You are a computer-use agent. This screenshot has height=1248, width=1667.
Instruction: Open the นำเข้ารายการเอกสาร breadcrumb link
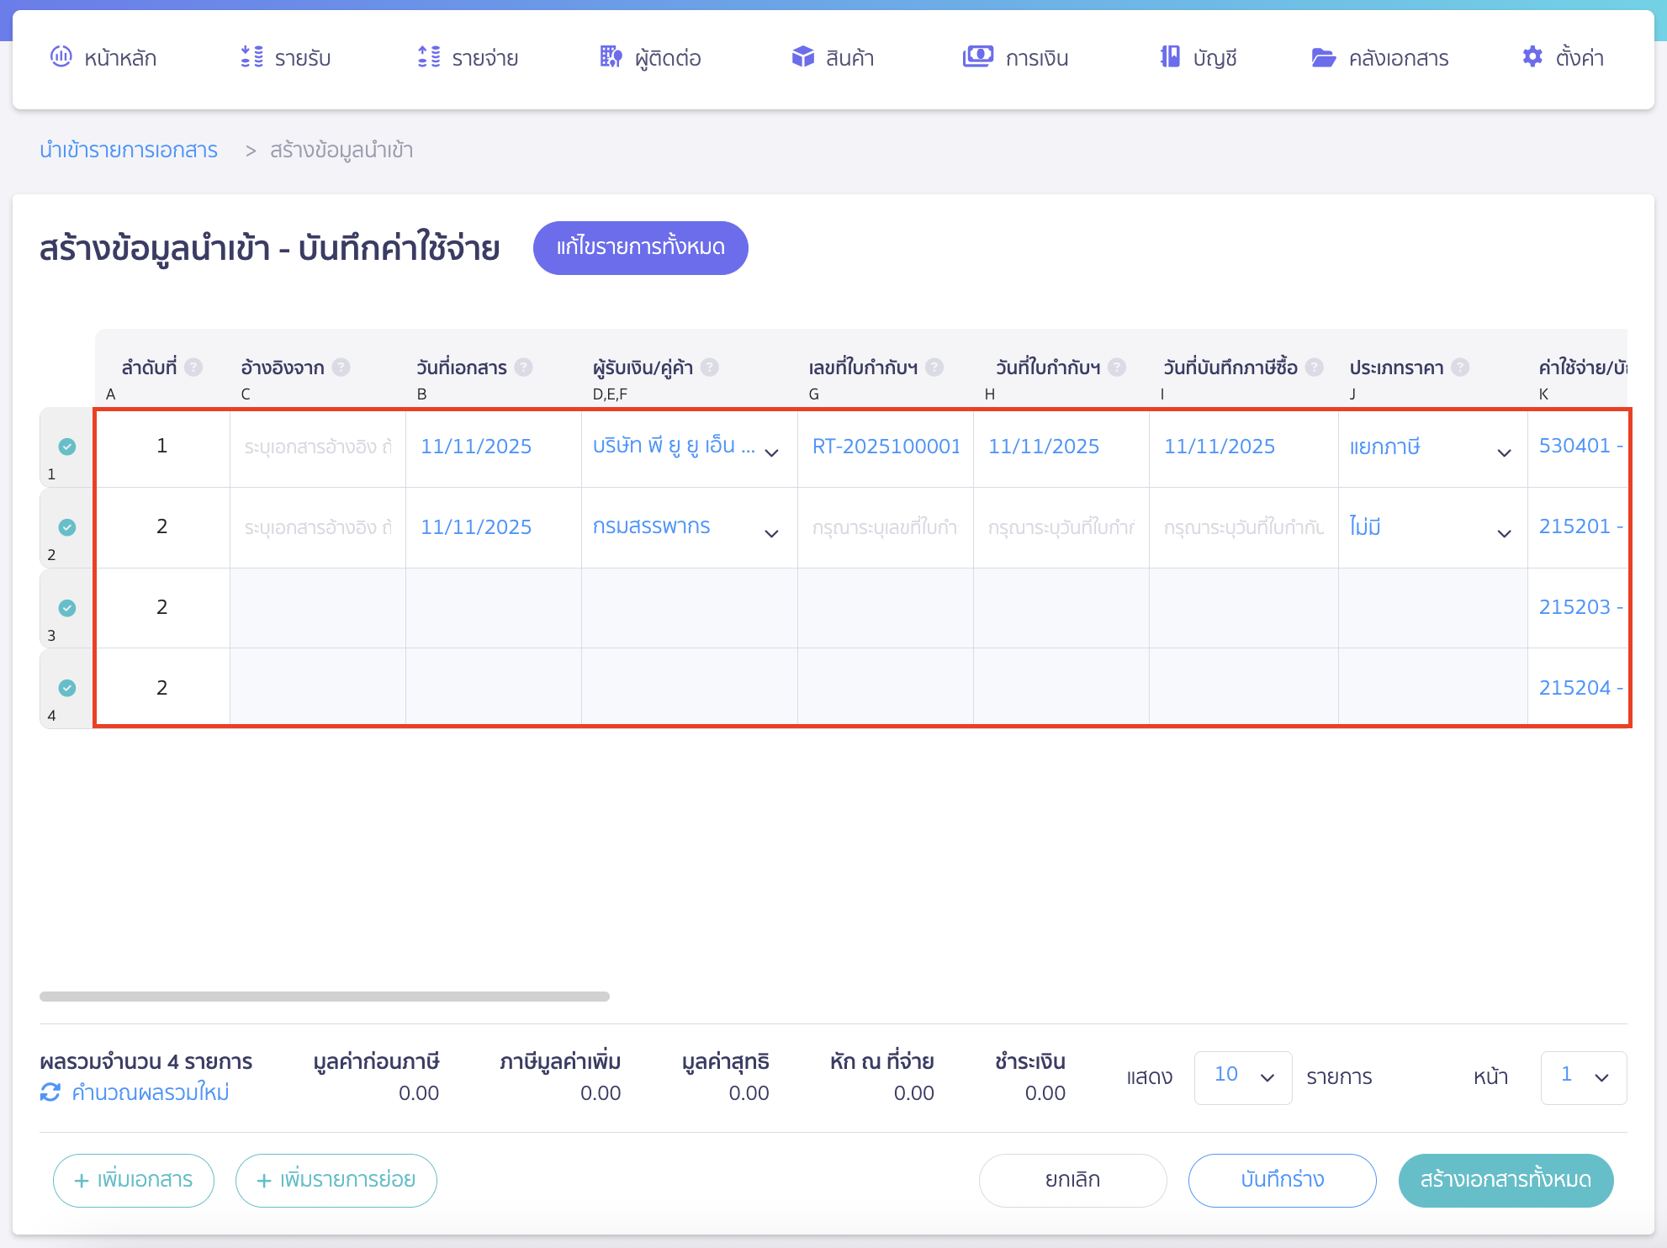(x=128, y=149)
